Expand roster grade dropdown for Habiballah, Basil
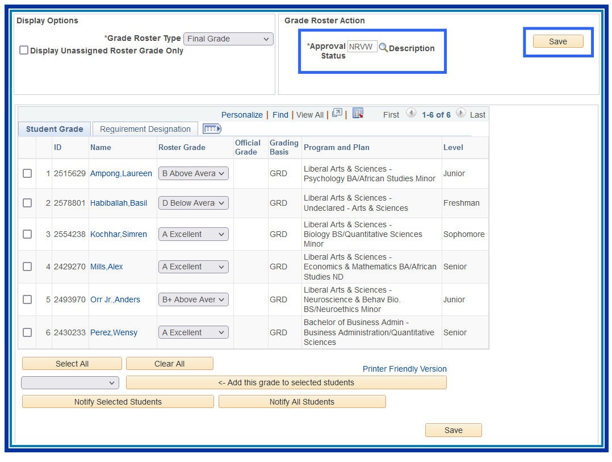This screenshot has width=612, height=462. click(193, 203)
